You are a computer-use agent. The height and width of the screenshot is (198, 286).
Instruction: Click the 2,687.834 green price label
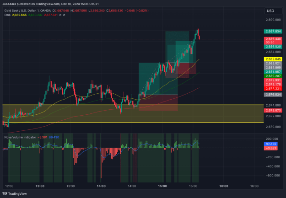click(273, 32)
